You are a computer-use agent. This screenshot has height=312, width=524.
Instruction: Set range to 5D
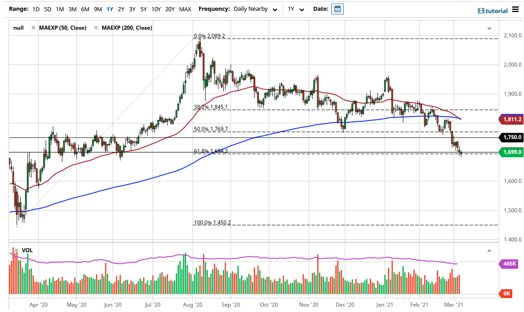point(48,9)
